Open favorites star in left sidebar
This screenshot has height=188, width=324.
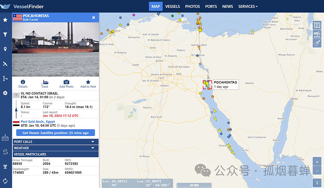[x=5, y=20]
